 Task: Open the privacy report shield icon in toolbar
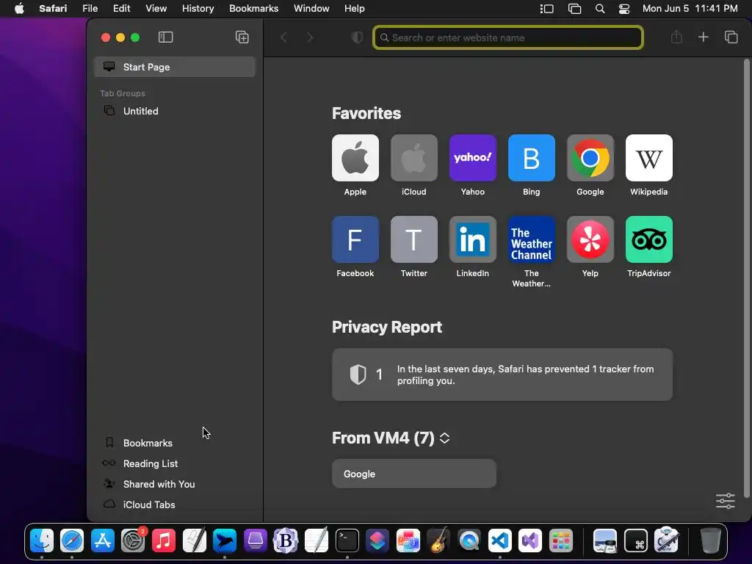point(357,37)
